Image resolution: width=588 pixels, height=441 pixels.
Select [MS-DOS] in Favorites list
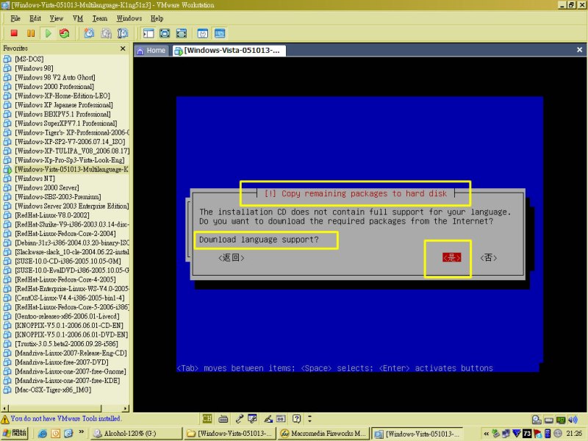click(x=29, y=59)
